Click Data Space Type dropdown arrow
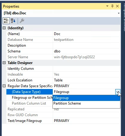The height and width of the screenshot is (136, 125). click(x=118, y=92)
